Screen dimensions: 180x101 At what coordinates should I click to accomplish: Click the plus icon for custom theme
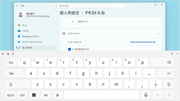[x=73, y=22]
